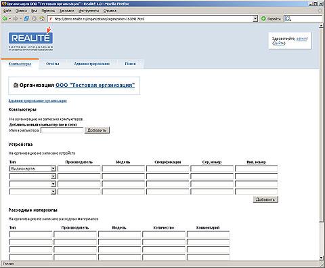Open the Вид menu

[34, 11]
